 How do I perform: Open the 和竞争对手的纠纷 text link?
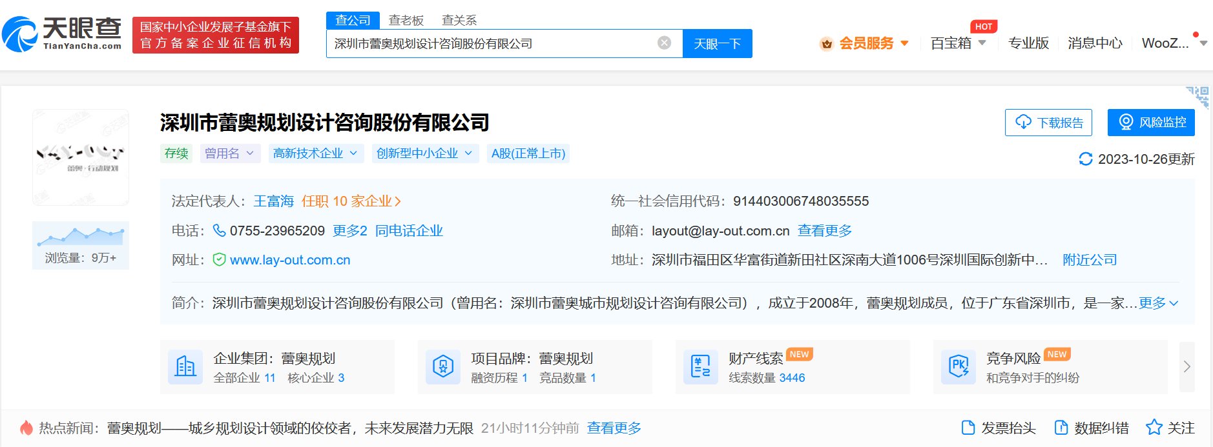pyautogui.click(x=1032, y=378)
